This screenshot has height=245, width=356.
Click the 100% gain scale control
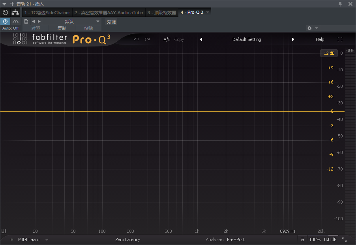click(315, 239)
